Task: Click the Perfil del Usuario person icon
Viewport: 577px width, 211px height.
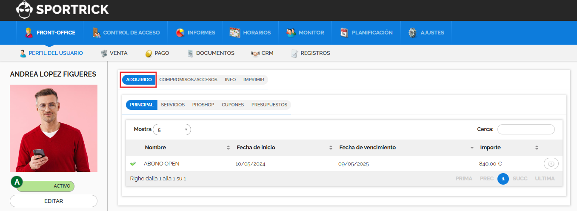Action: (x=23, y=54)
